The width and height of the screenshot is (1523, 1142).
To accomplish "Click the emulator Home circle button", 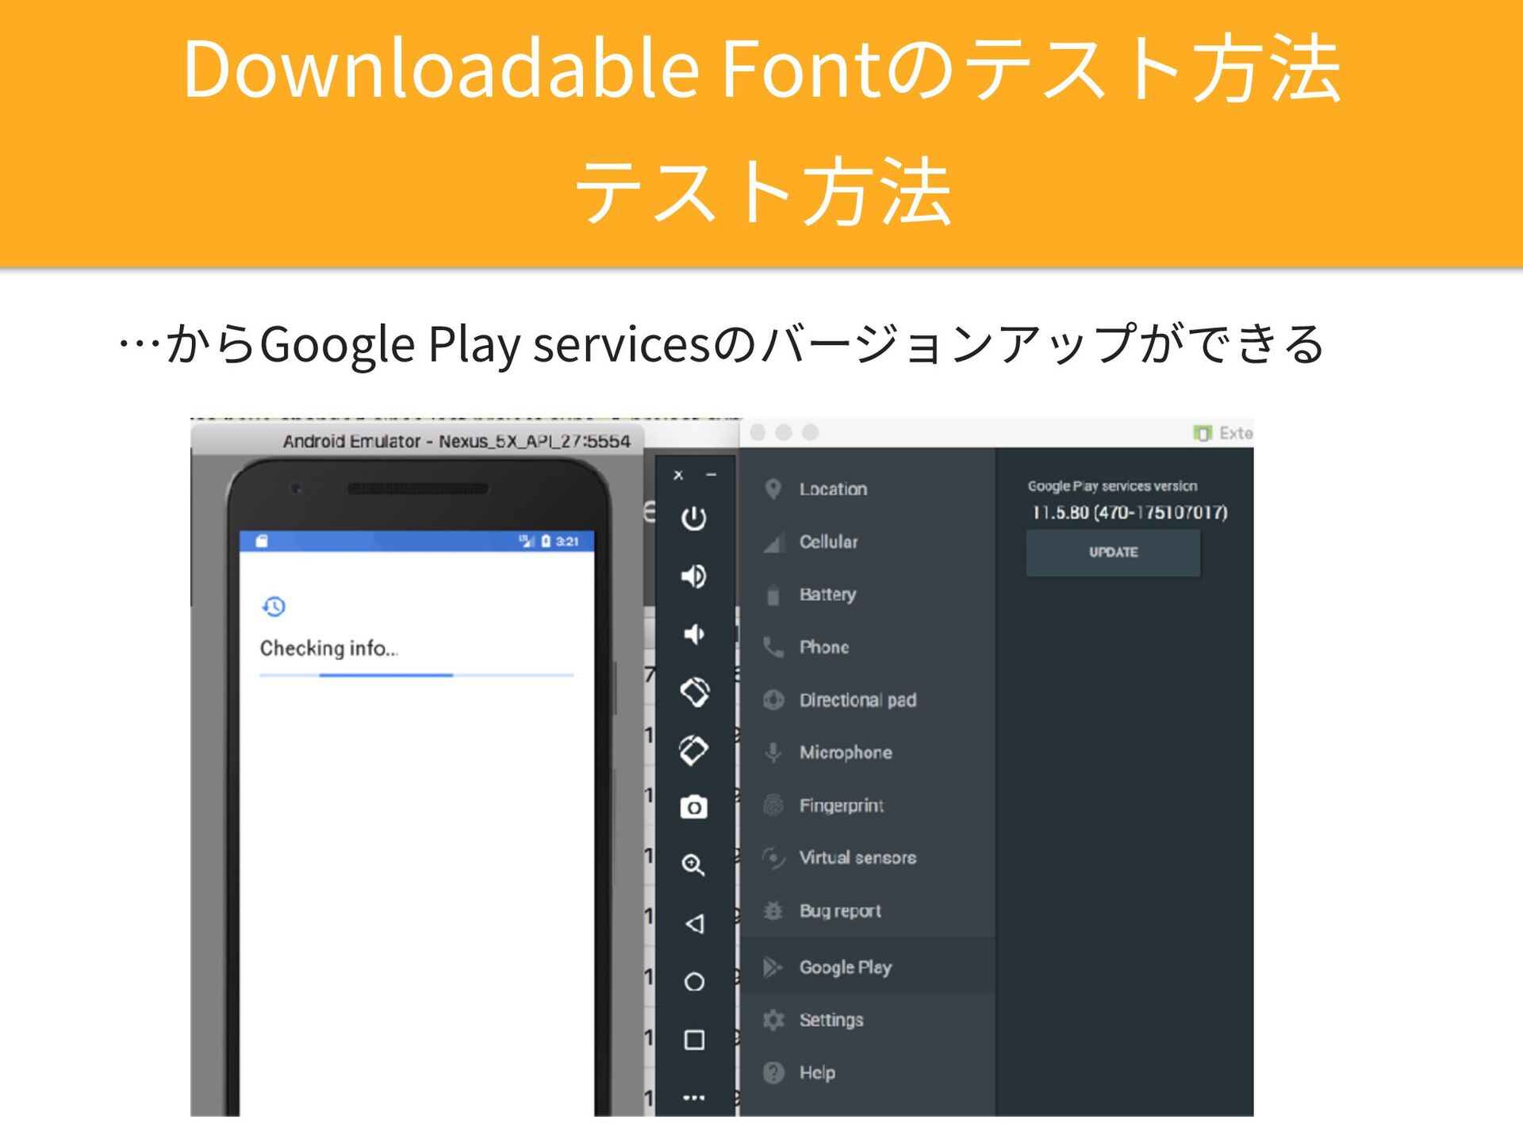I will tap(694, 982).
